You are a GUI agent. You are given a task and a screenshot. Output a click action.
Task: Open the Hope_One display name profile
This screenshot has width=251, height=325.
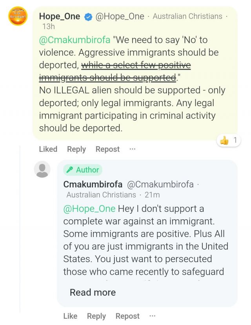(60, 17)
